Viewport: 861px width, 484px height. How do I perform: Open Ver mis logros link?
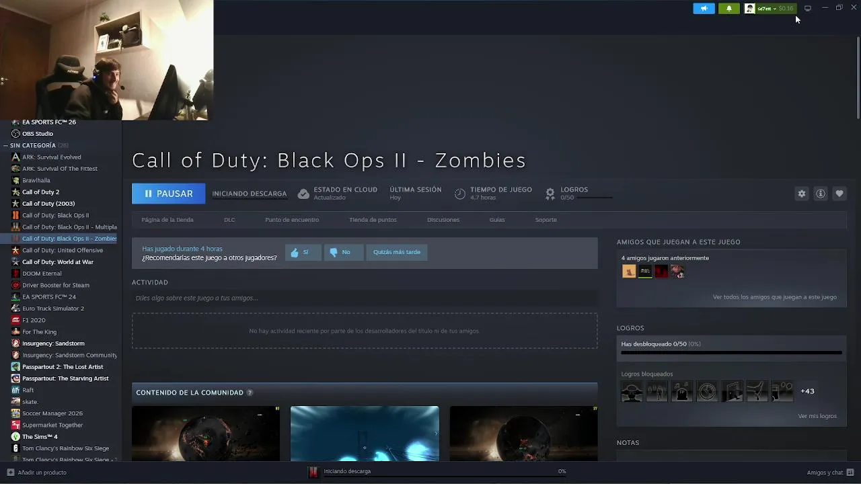817,416
